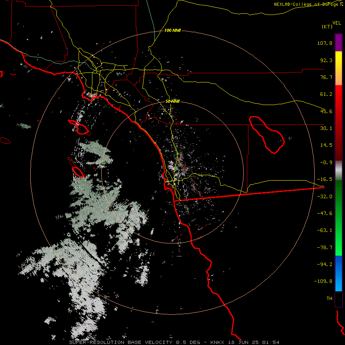Click the gray near-zero segment of color bar
This screenshot has width=345, height=345.
click(338, 171)
